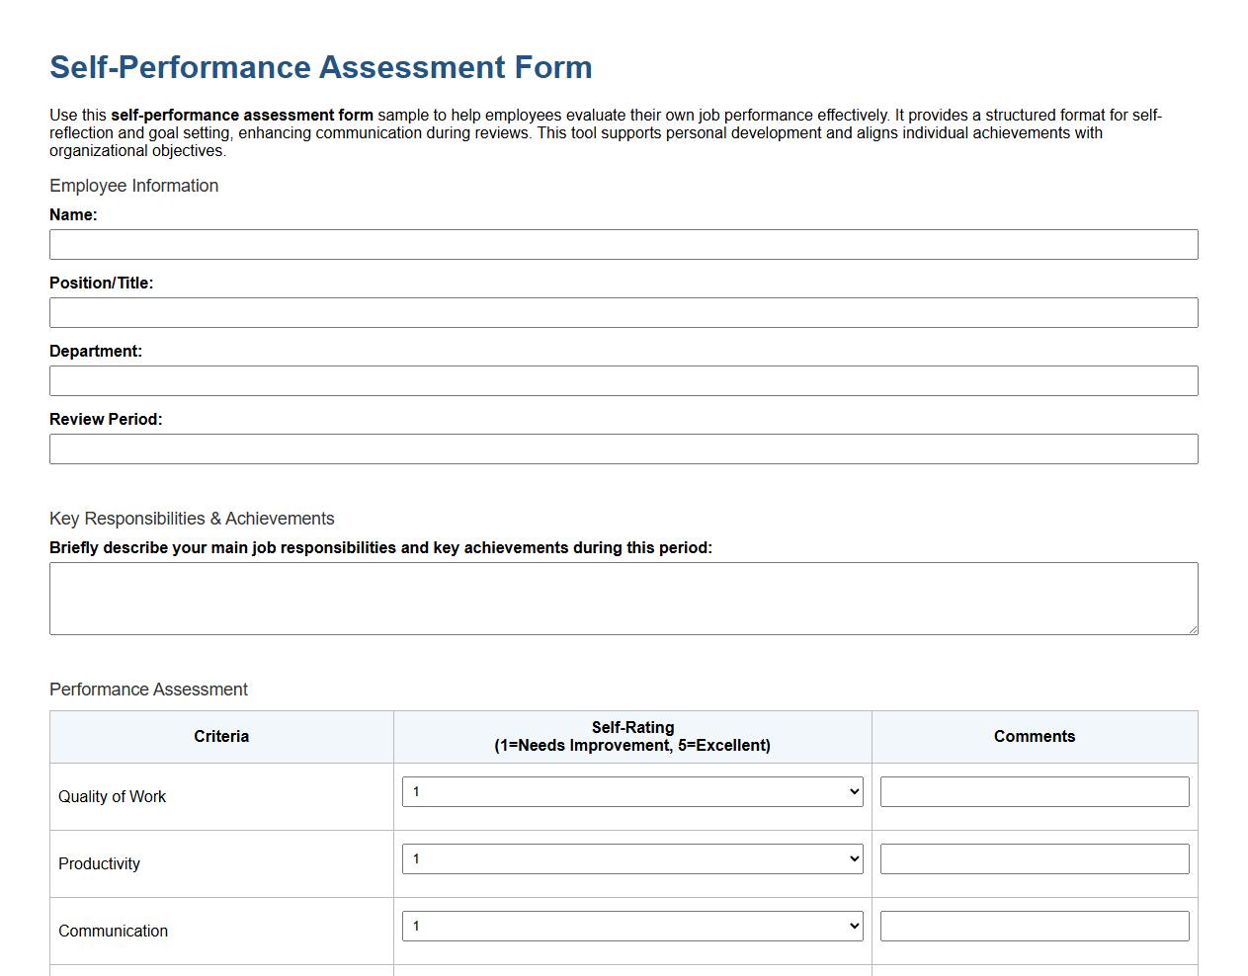Open the Communication self-rating dropdown
1248x976 pixels.
[x=631, y=926]
